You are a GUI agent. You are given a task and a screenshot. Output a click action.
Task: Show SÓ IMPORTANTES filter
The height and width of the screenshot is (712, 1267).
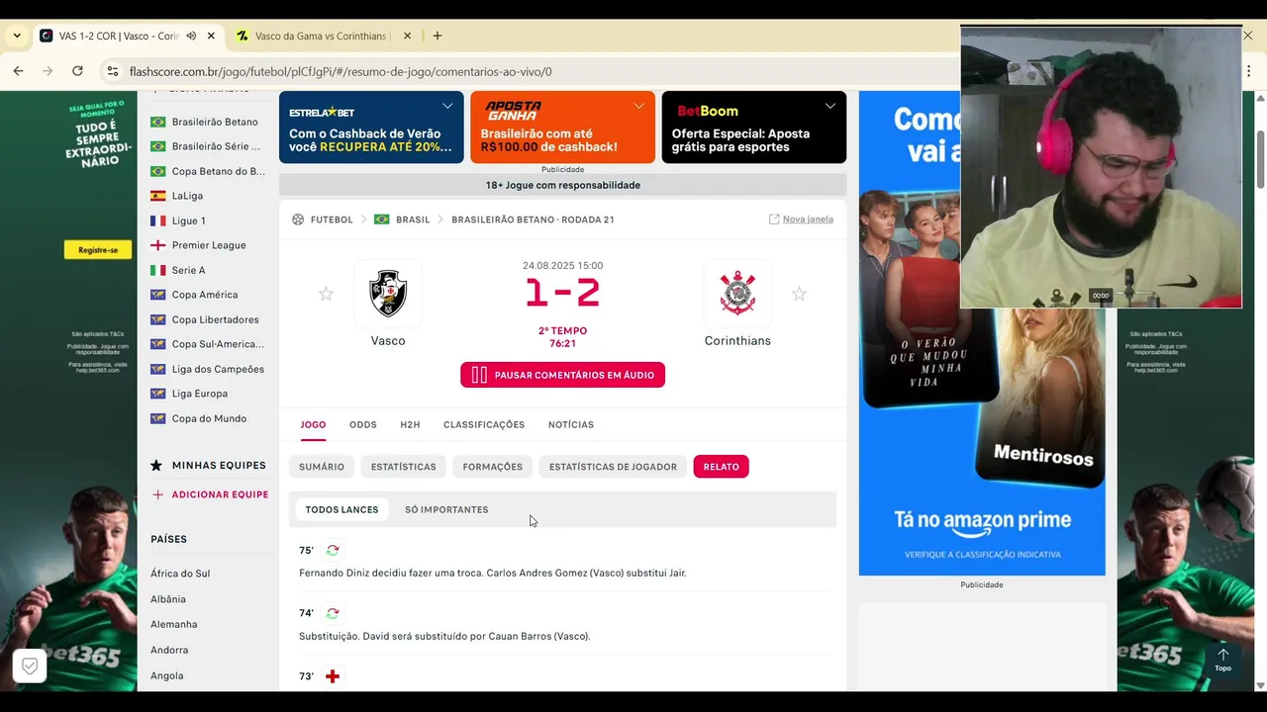[x=446, y=509]
